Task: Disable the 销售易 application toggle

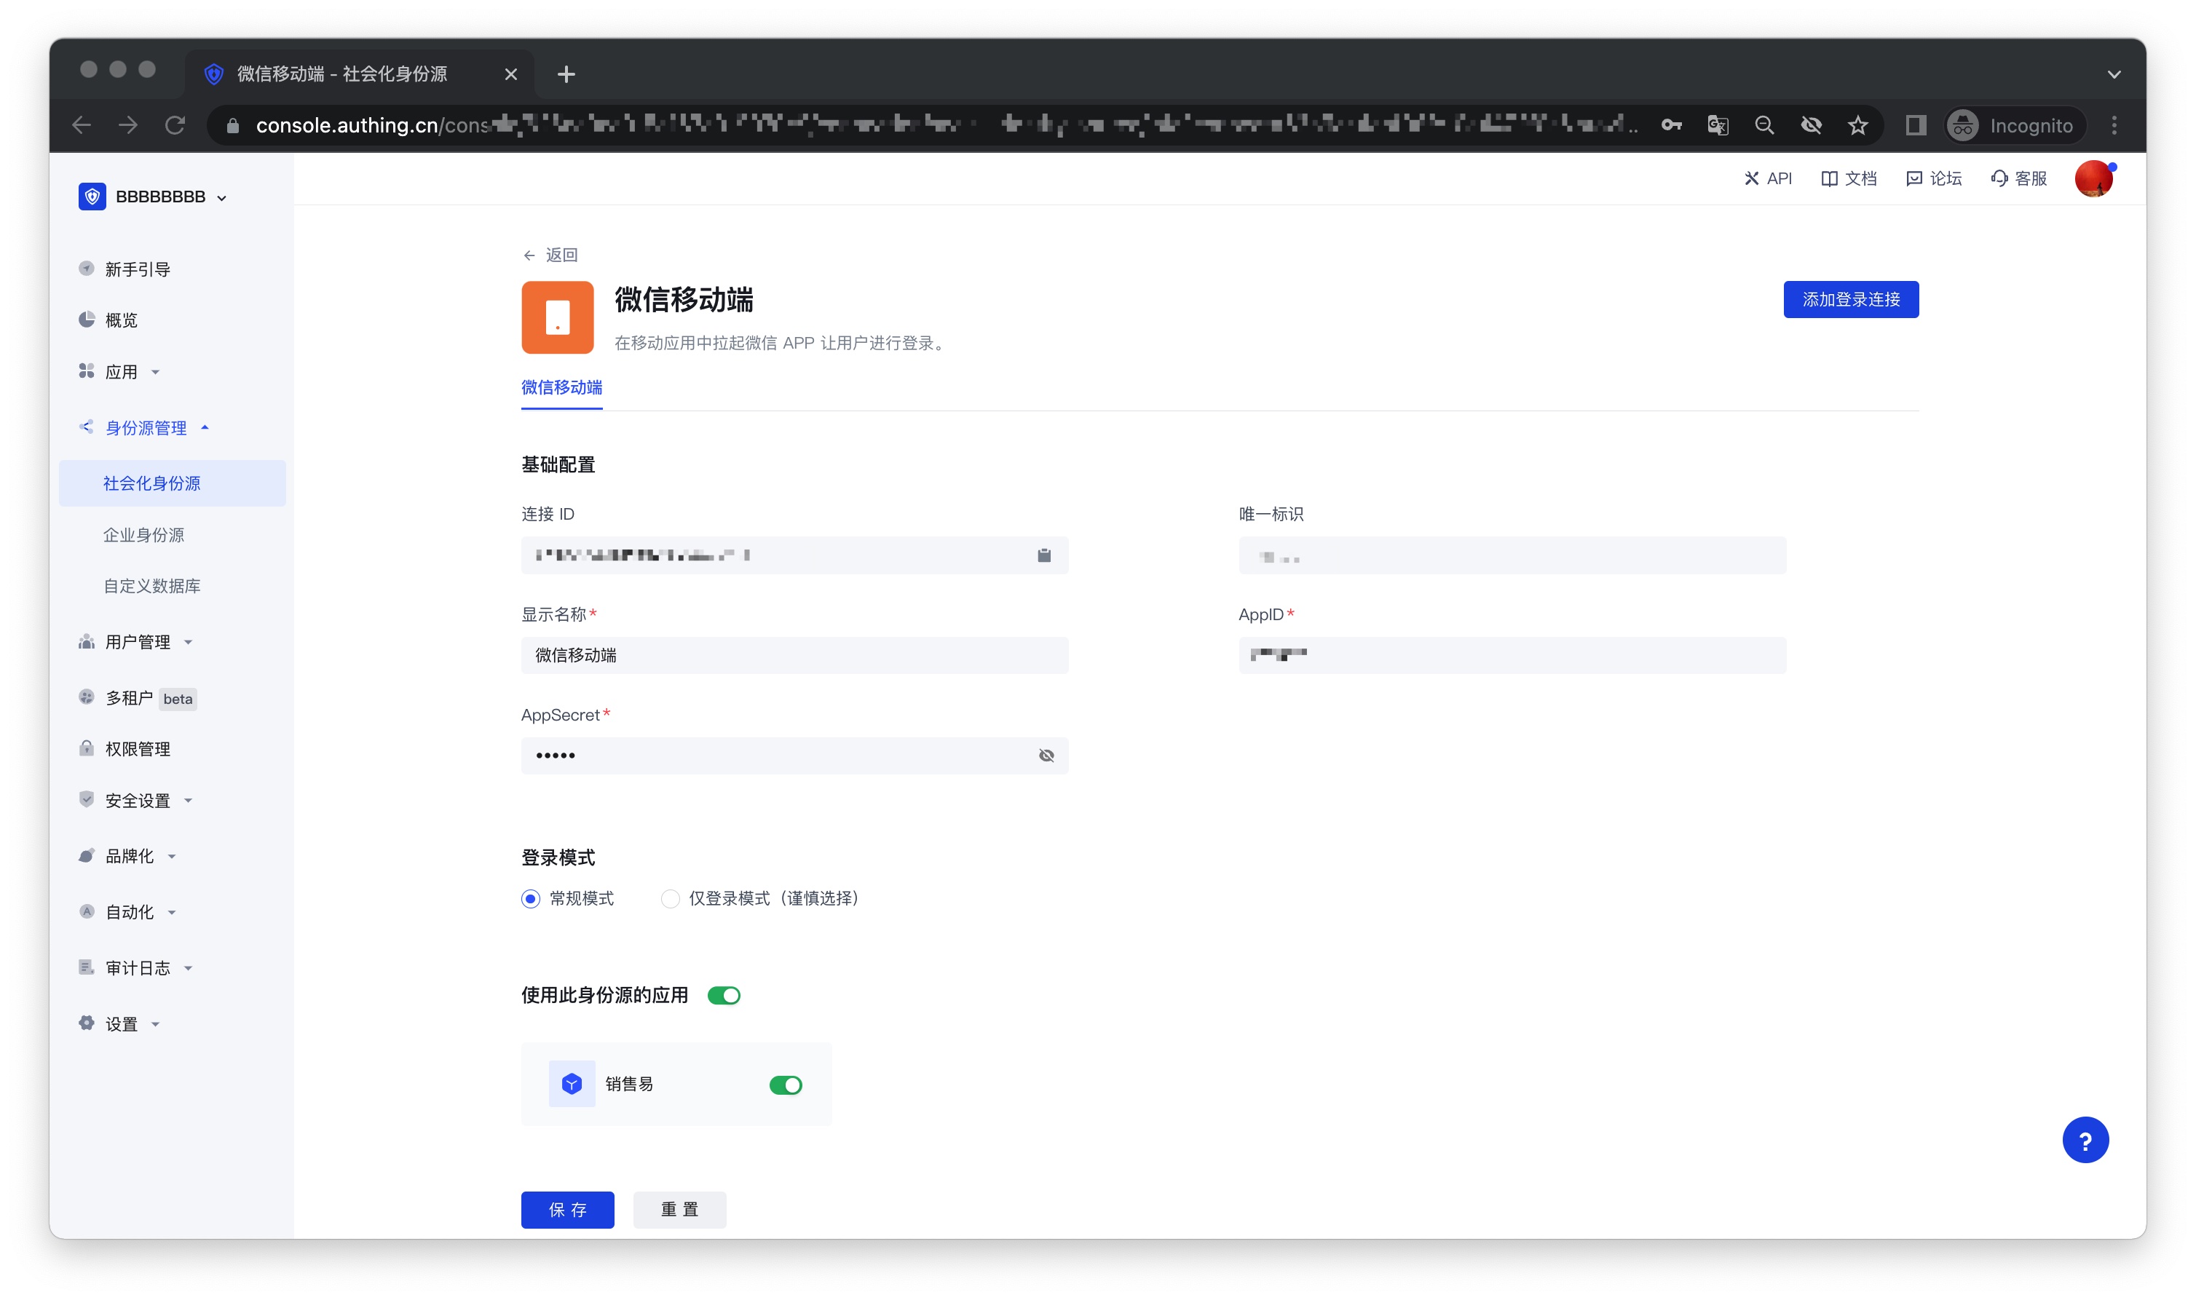Action: (x=785, y=1085)
